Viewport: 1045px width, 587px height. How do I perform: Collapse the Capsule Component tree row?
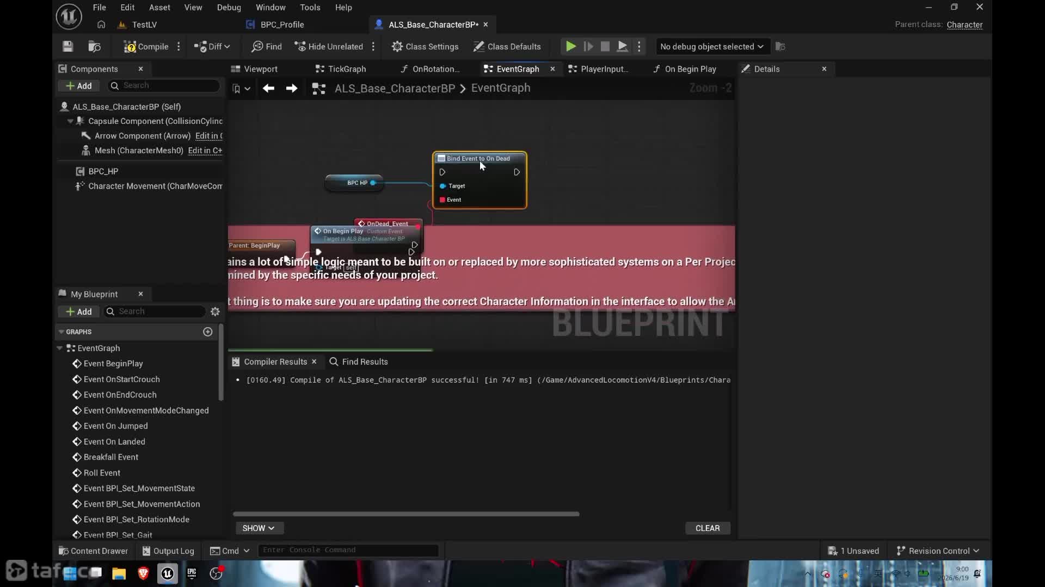click(70, 121)
